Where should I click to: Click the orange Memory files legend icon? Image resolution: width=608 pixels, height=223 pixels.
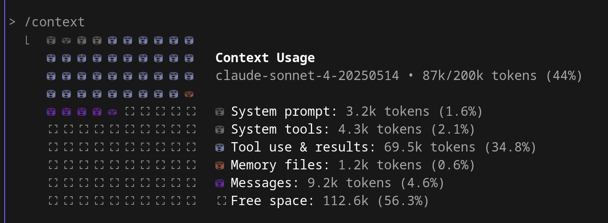pos(220,166)
